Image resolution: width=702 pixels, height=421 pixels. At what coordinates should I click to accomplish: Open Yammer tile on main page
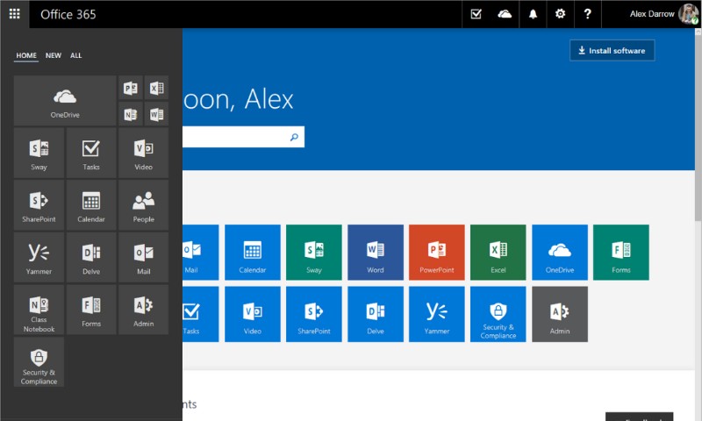pyautogui.click(x=436, y=314)
